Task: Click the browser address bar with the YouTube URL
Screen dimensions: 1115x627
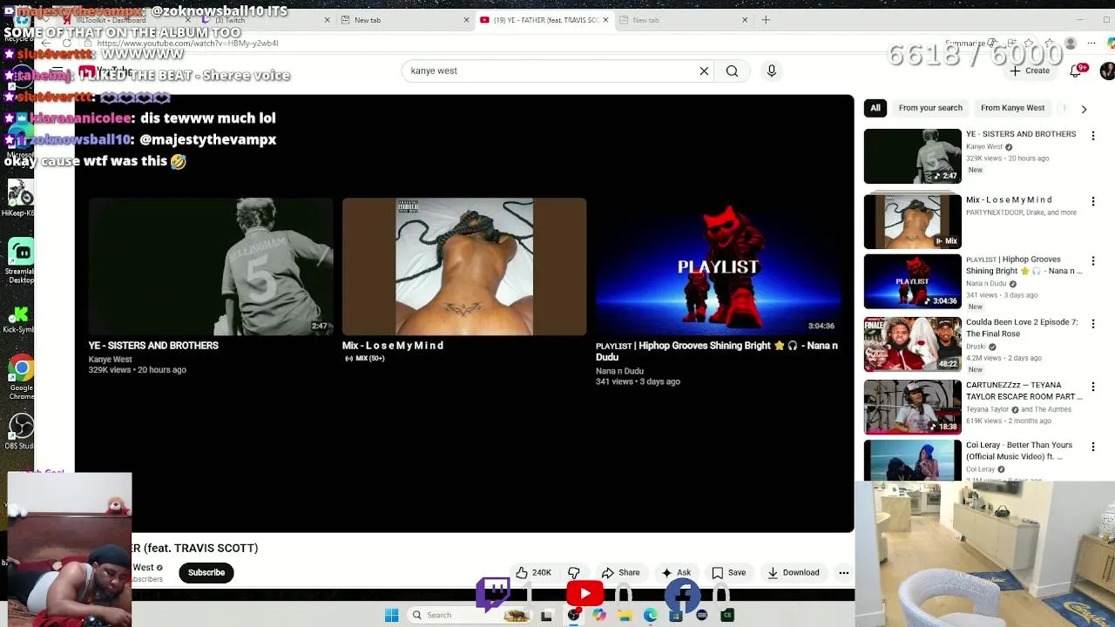Action: [488, 43]
